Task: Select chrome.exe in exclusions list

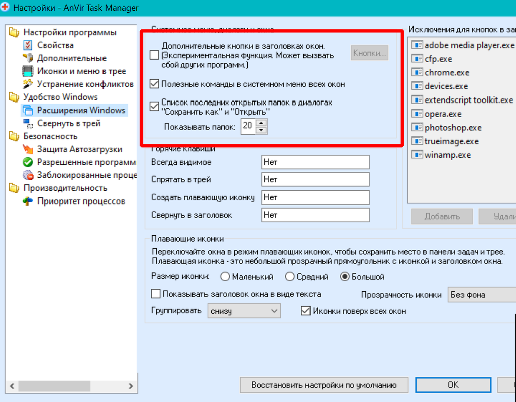Action: click(447, 72)
